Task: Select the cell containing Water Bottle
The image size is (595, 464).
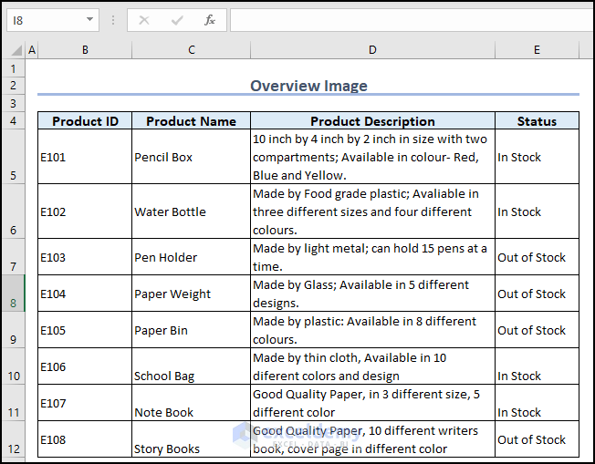Action: point(191,211)
